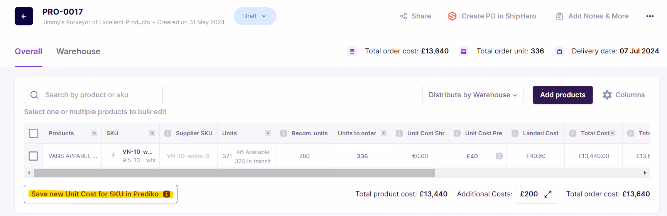
Task: Expand the Distribute by Warehouse dropdown
Action: click(x=473, y=95)
